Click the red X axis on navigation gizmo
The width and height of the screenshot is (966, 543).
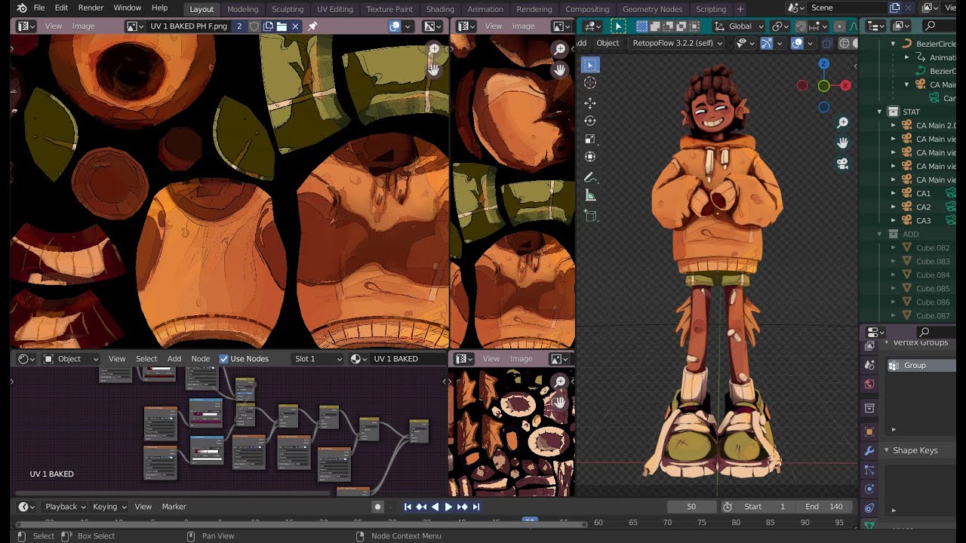845,85
